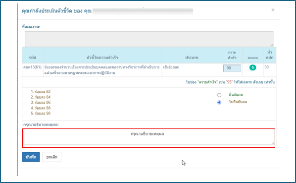Click the ความสำเร็จ input showing 90

[x=232, y=68]
